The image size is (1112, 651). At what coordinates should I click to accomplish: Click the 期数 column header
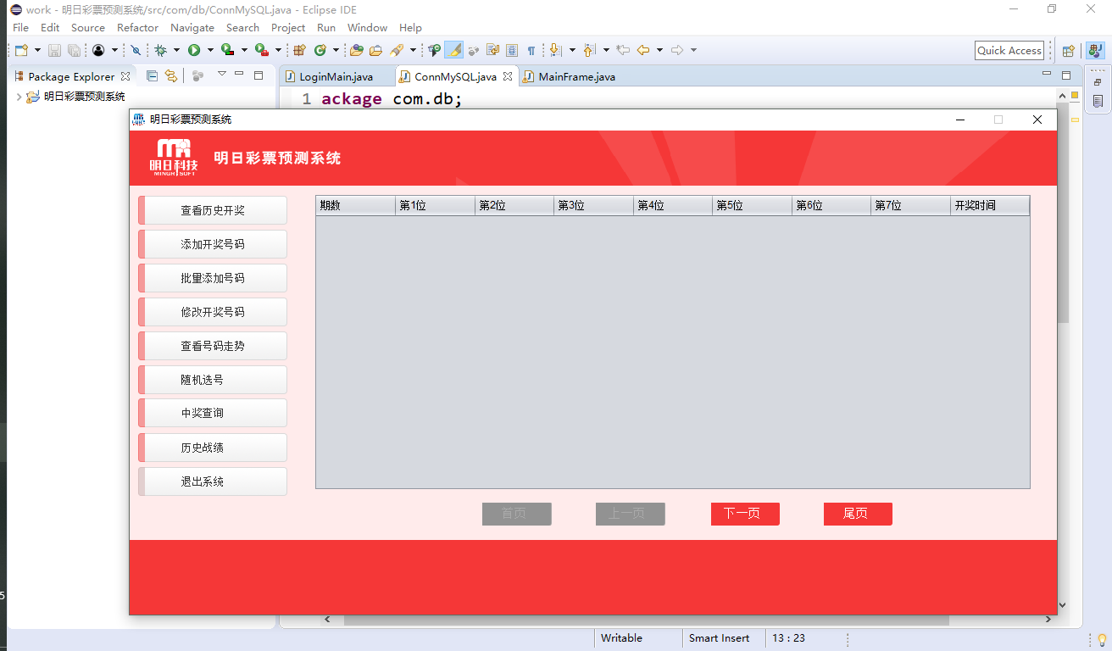356,205
